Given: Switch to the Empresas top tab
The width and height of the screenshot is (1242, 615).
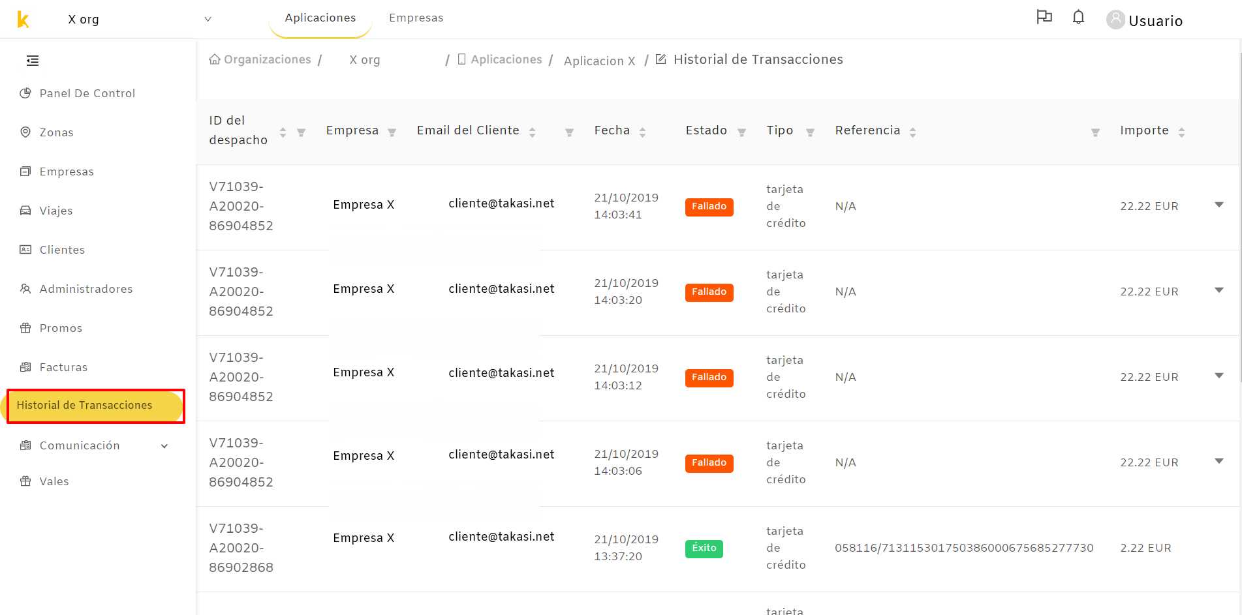Looking at the screenshot, I should (x=416, y=18).
